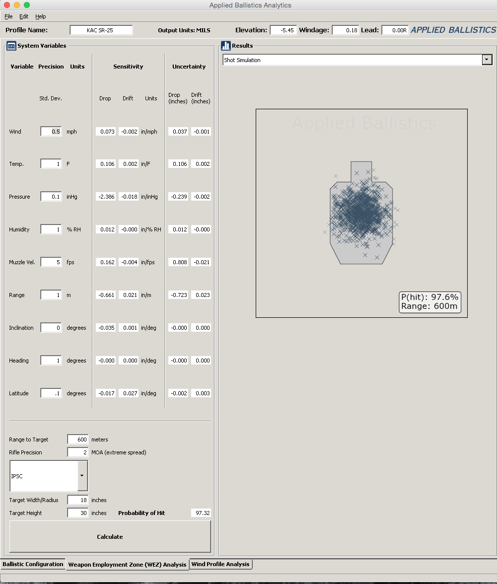
Task: Click the Pressure precision input field
Action: pyautogui.click(x=51, y=197)
